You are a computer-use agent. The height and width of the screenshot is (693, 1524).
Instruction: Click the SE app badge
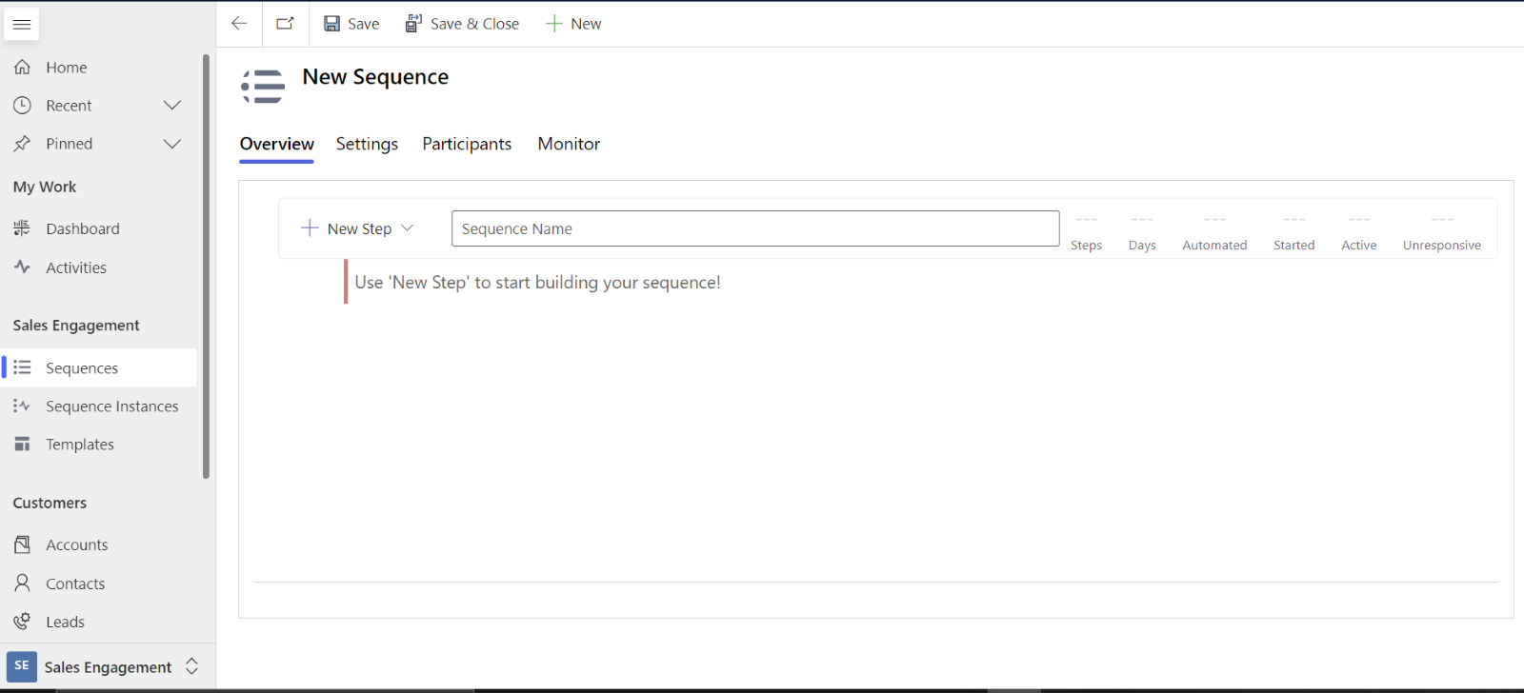(x=22, y=666)
